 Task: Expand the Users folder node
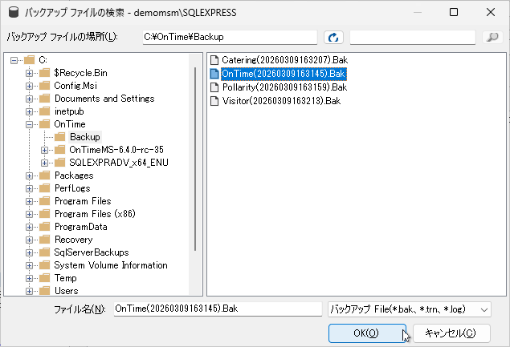(30, 291)
